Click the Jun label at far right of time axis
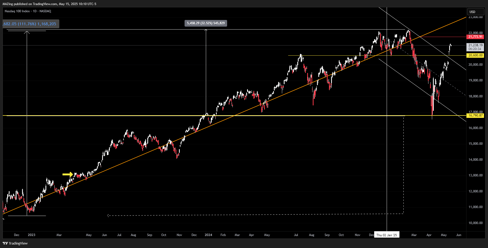The width and height of the screenshot is (488, 248). point(458,235)
